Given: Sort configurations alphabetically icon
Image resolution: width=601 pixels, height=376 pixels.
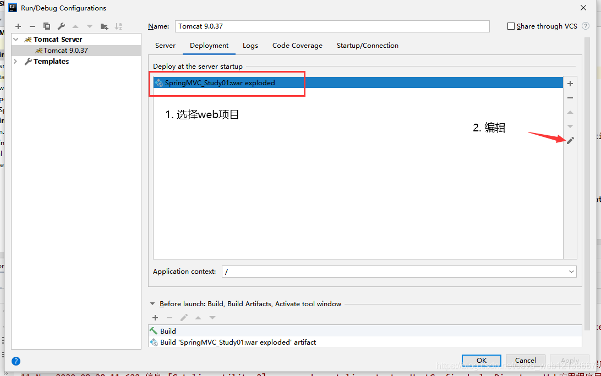Looking at the screenshot, I should click(118, 26).
